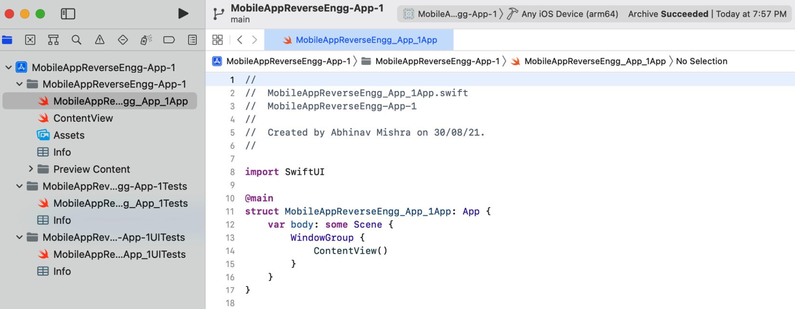Viewport: 795px width, 309px height.
Task: Click the Preview Content folder icon
Action: (x=43, y=169)
